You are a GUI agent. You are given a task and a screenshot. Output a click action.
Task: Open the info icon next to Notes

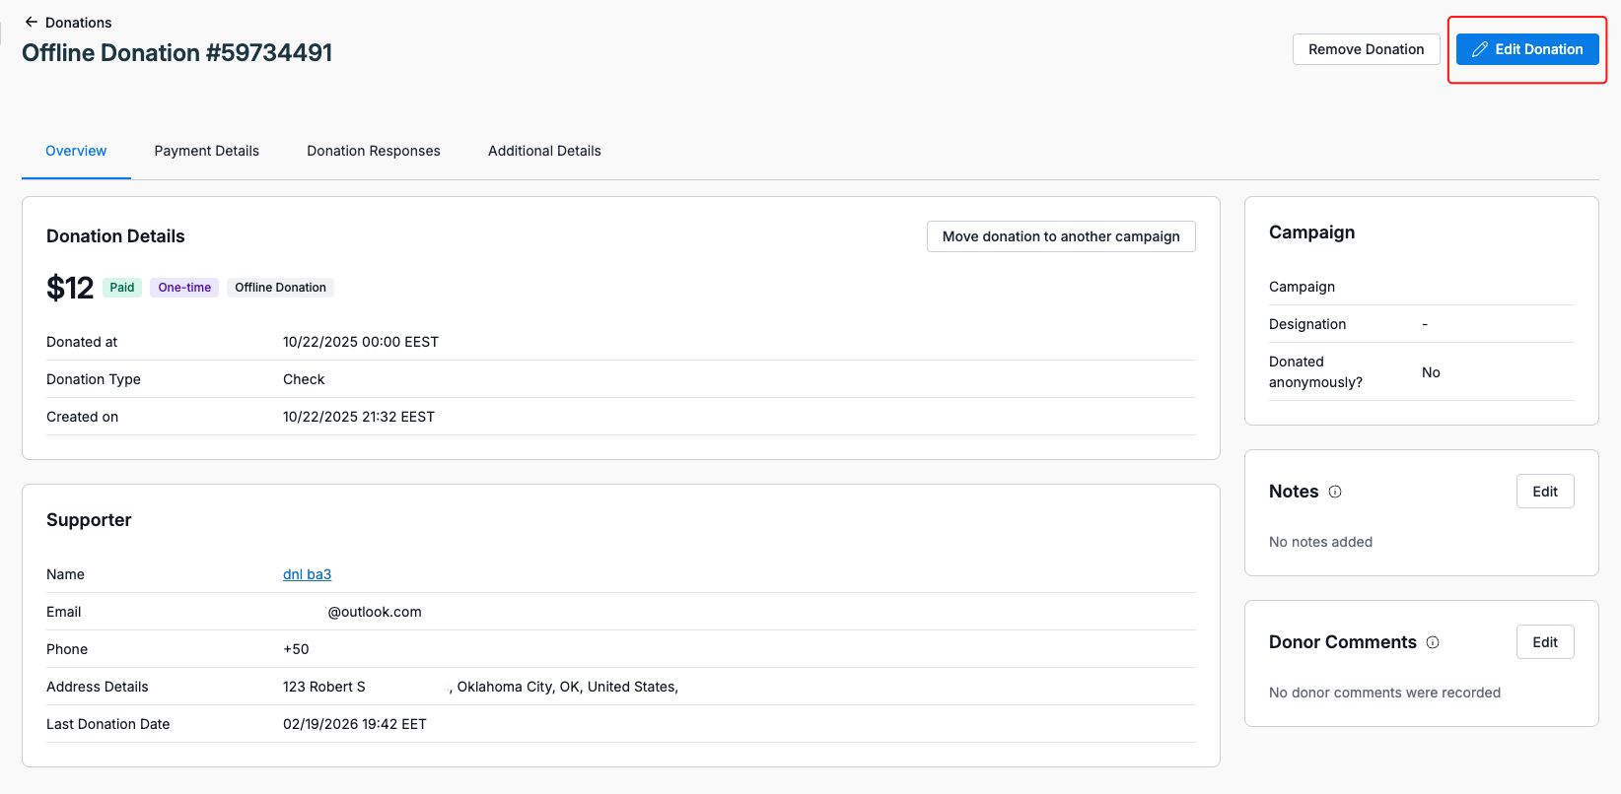[x=1335, y=492]
